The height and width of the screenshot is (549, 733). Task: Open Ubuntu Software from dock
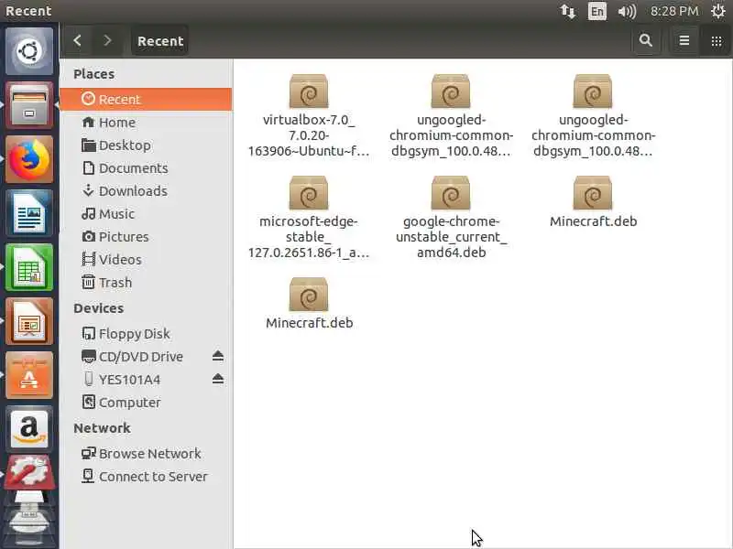click(29, 376)
